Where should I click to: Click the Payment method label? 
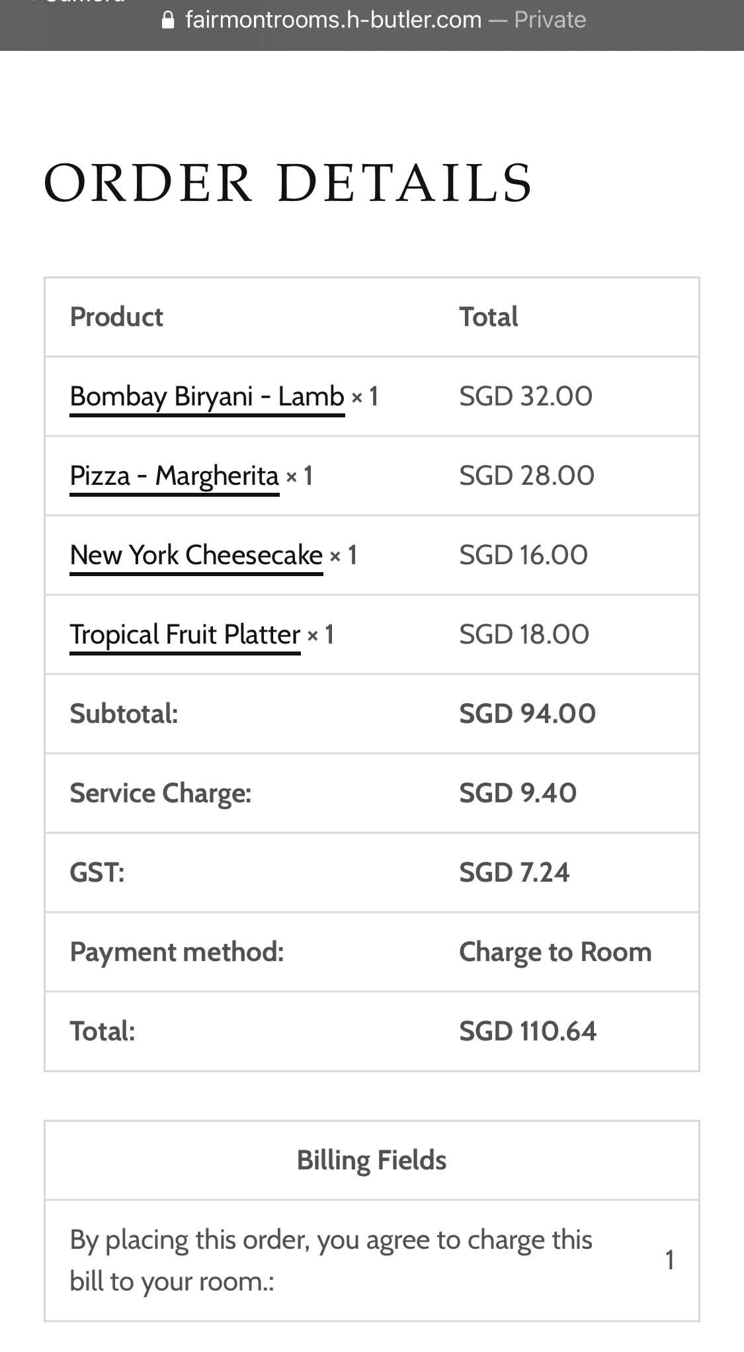[177, 952]
